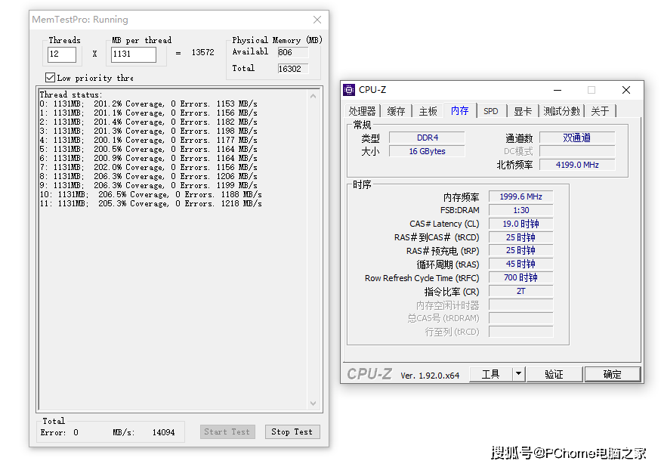Click the 工具 button in CPU-Z
This screenshot has height=467, width=661.
(x=491, y=374)
